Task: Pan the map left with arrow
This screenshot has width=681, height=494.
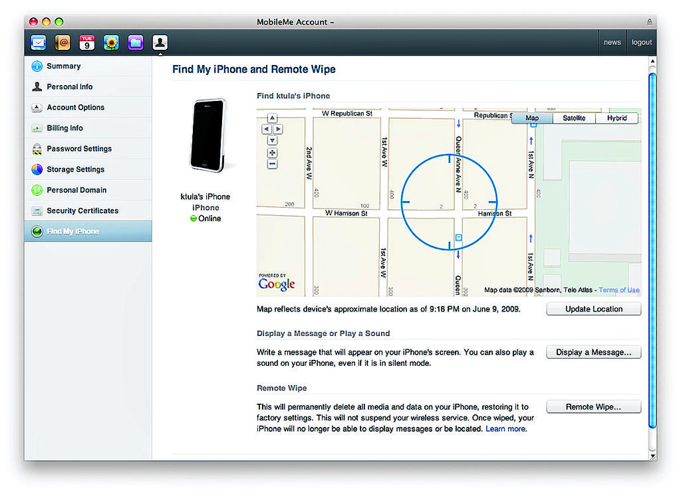Action: [x=266, y=129]
